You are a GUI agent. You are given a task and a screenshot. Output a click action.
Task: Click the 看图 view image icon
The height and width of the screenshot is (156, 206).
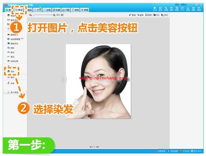(199, 9)
